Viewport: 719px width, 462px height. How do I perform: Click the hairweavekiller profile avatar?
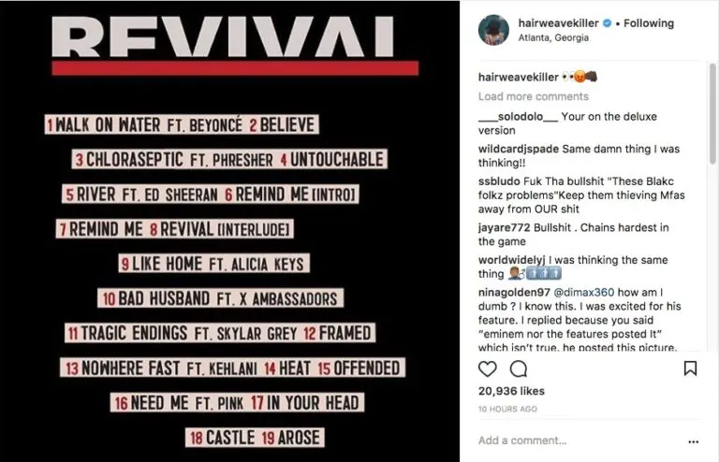tap(493, 30)
